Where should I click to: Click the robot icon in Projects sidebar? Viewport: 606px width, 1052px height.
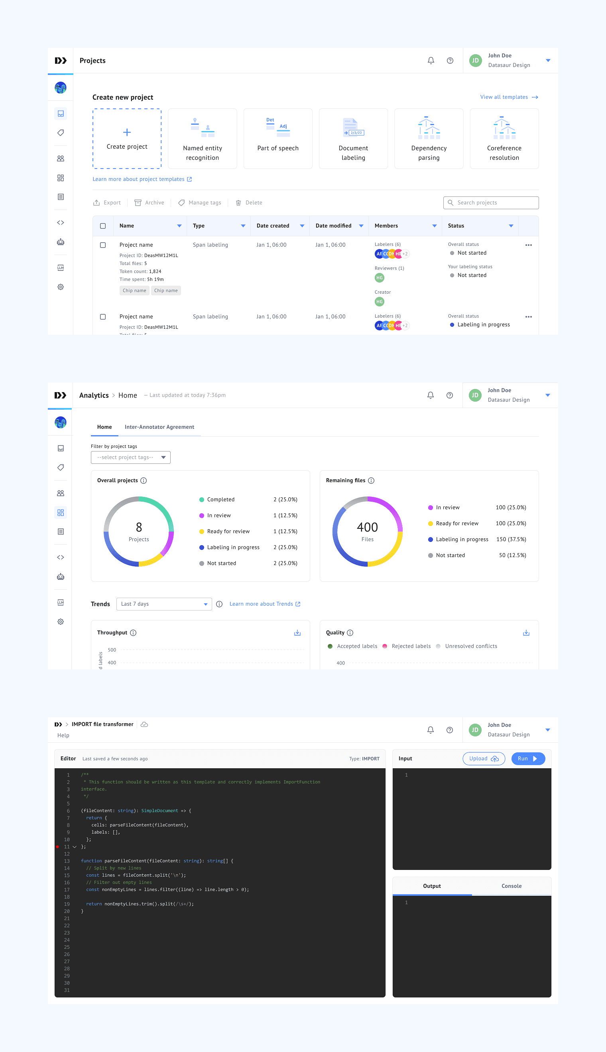(60, 242)
